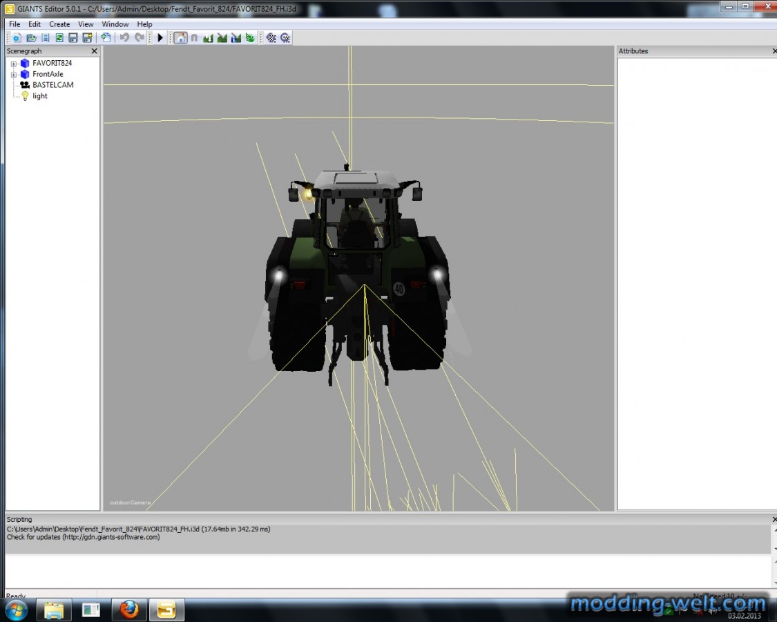Undo the last action

(x=124, y=38)
